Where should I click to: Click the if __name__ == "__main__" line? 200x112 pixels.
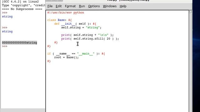click(x=76, y=54)
